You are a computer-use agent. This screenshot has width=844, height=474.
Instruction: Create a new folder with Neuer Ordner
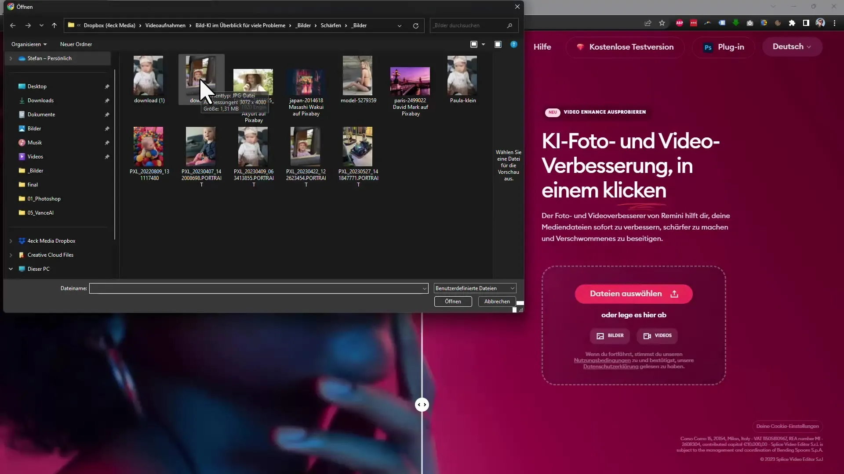(x=76, y=44)
